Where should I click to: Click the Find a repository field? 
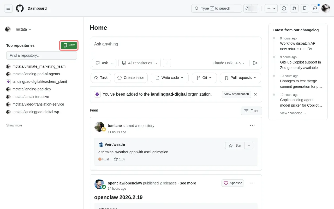[41, 55]
